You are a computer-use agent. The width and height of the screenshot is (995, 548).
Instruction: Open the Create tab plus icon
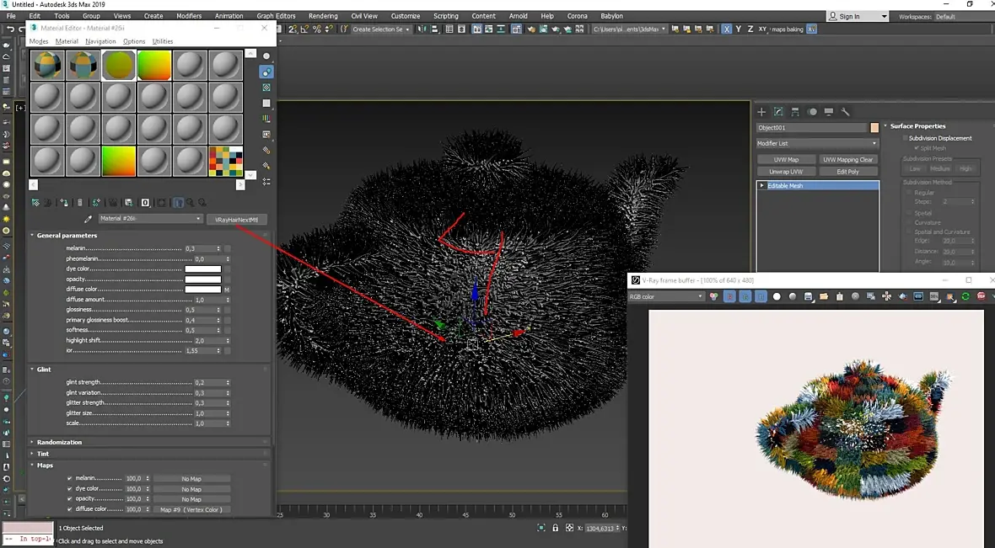(x=761, y=111)
